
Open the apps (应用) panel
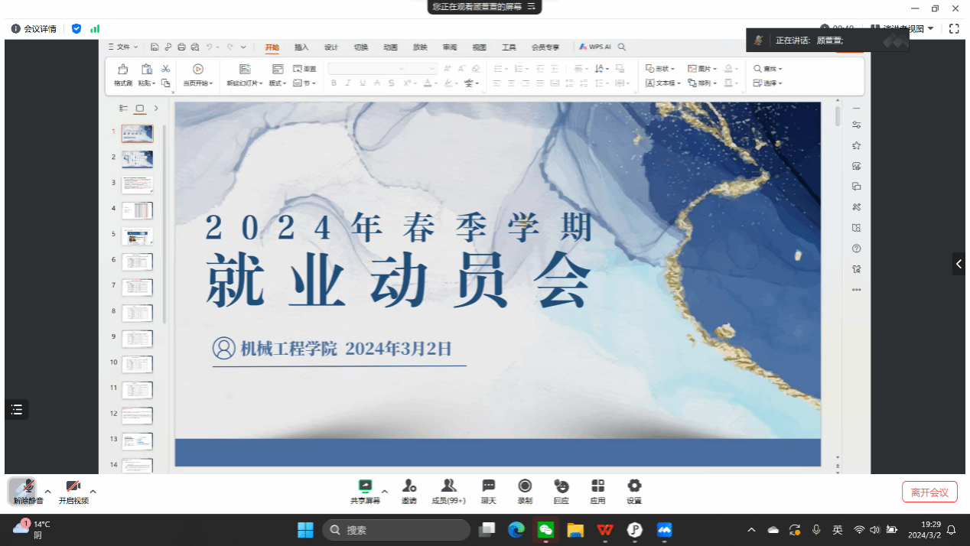coord(597,491)
